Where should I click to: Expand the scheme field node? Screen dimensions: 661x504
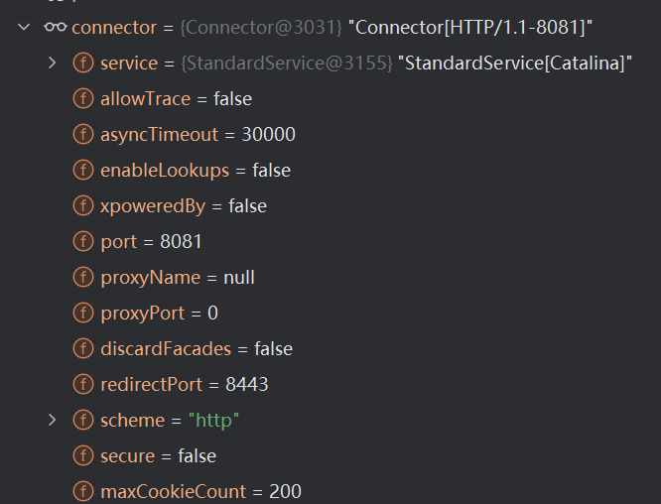click(53, 421)
